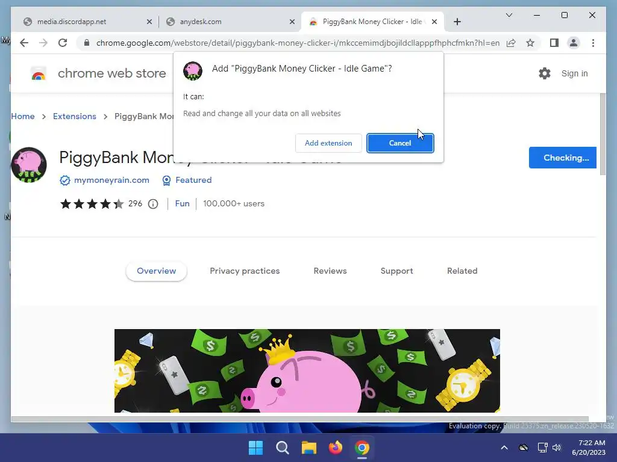Image resolution: width=617 pixels, height=462 pixels.
Task: Click the Chrome Web Store logo
Action: coord(39,73)
